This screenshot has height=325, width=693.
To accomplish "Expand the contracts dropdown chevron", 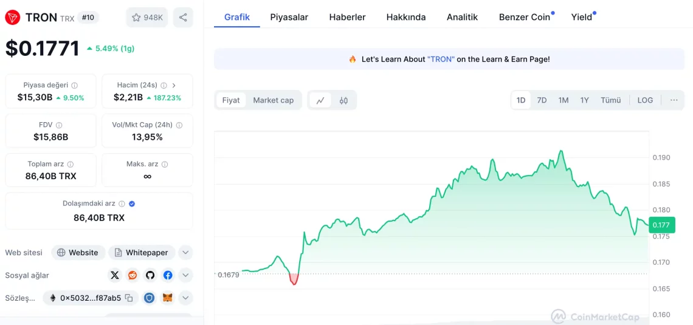I will (185, 298).
